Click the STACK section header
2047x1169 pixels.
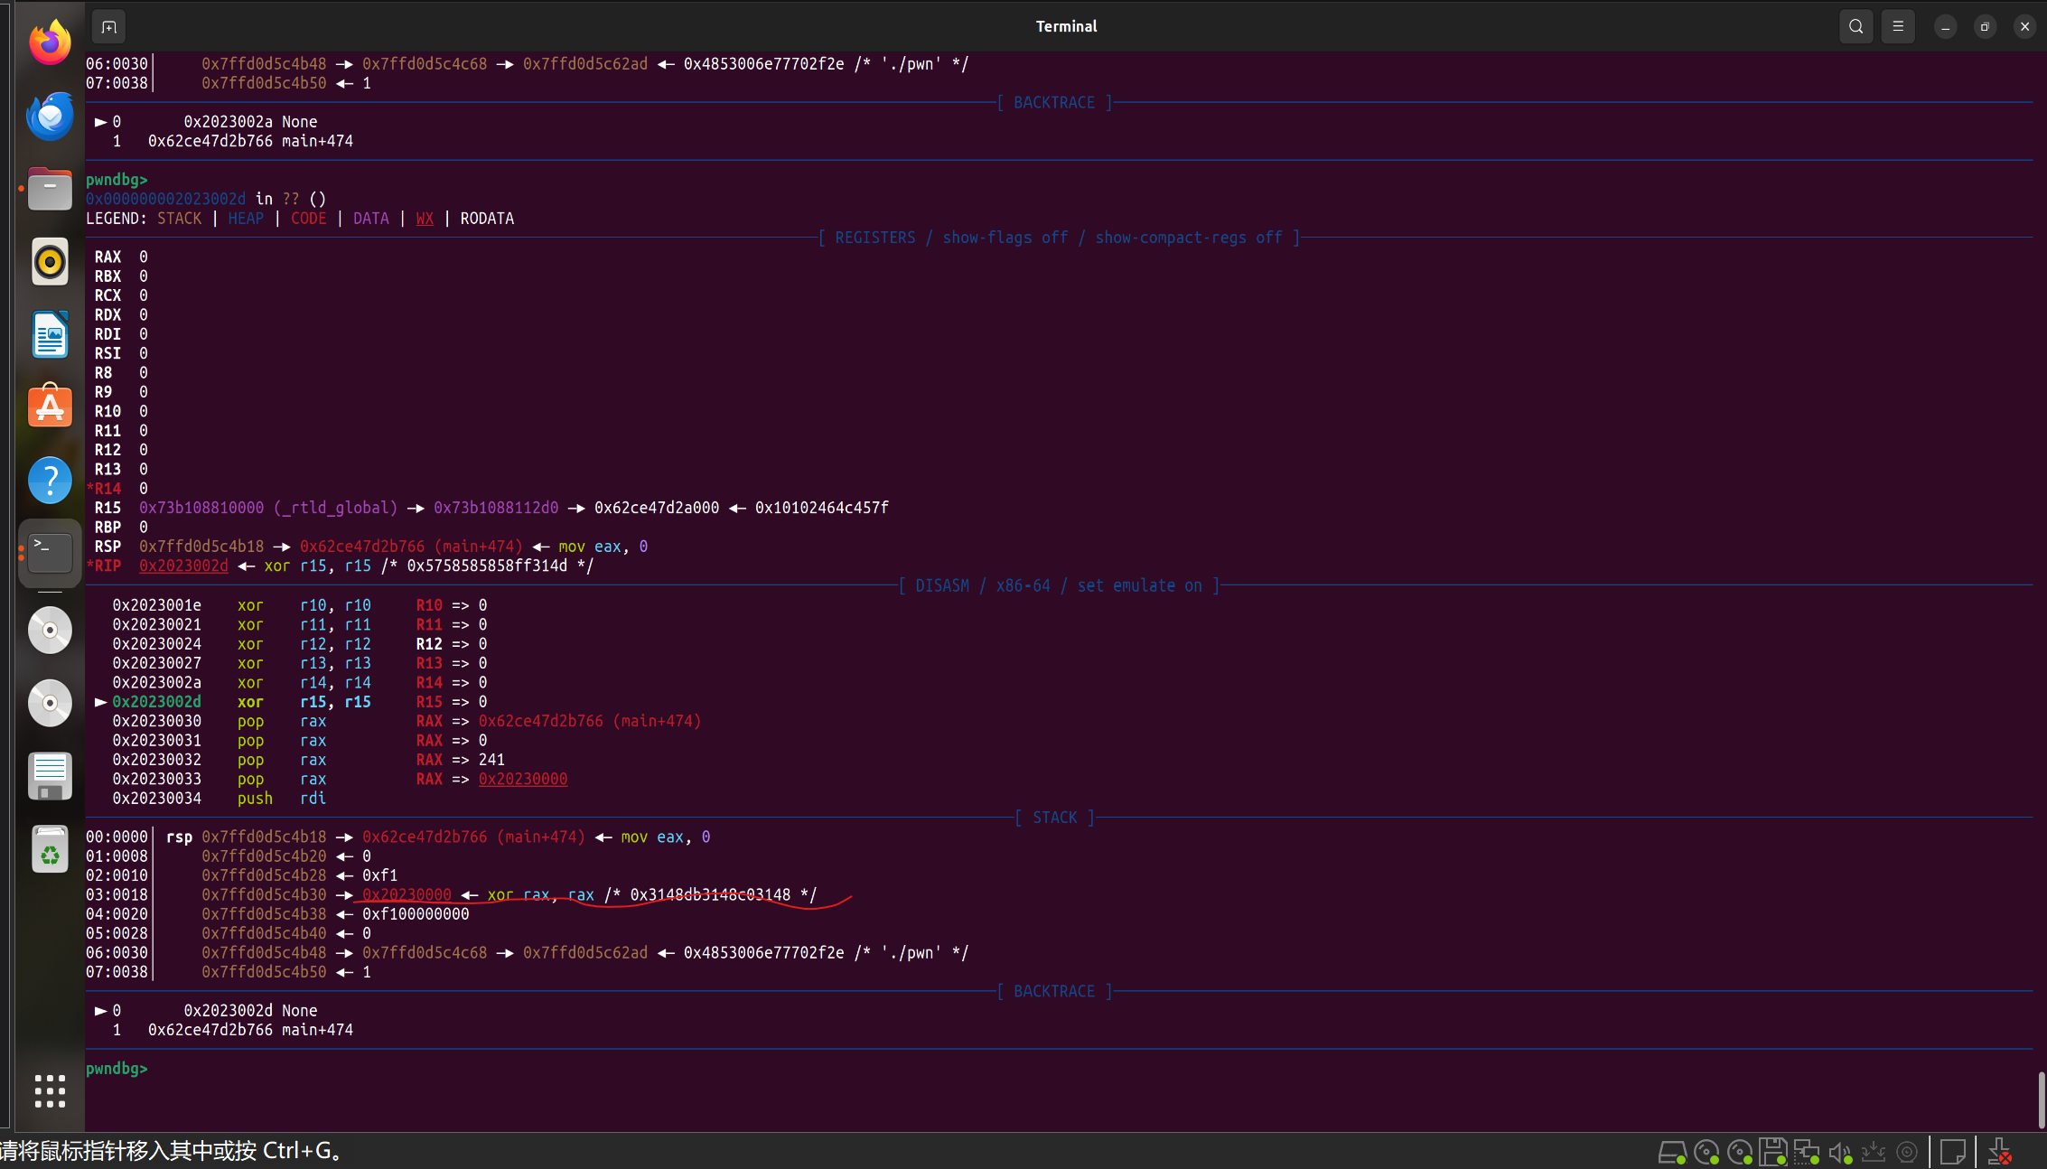click(1054, 818)
